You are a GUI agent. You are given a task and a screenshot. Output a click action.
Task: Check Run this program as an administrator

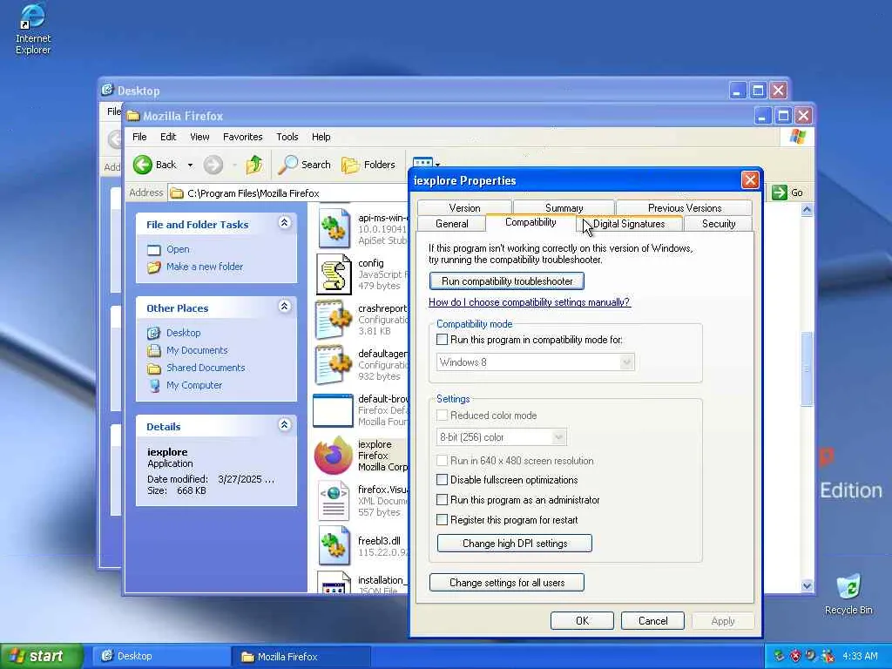(442, 499)
